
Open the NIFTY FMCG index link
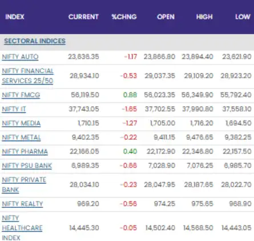click(x=21, y=95)
